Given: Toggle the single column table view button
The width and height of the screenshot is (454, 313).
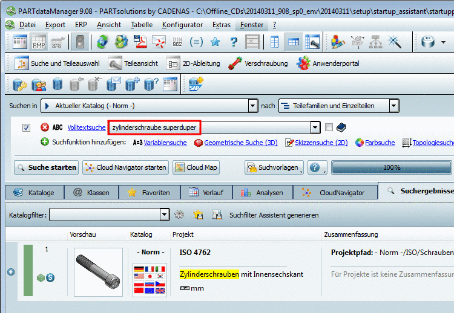Looking at the screenshot, I should [274, 42].
